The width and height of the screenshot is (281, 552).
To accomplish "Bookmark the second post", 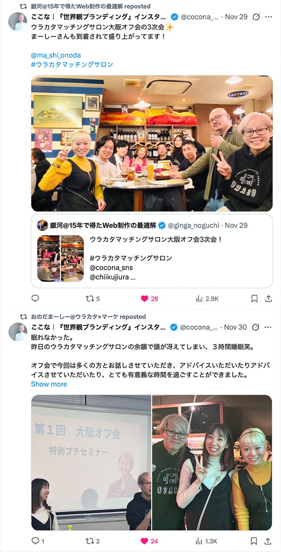I will click(254, 541).
